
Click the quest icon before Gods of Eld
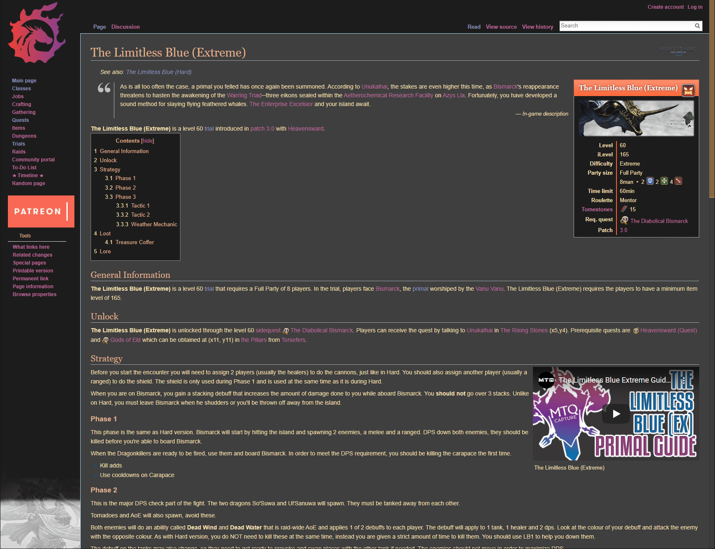[106, 340]
